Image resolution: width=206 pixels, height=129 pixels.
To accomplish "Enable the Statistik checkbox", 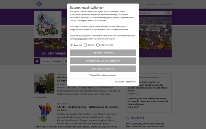I will 85,45.
